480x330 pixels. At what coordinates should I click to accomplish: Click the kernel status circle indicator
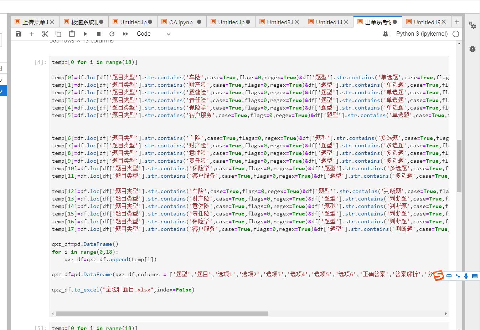[456, 34]
